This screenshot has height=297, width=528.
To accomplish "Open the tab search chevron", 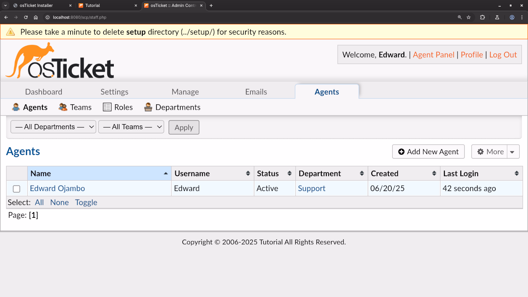I will click(6, 5).
